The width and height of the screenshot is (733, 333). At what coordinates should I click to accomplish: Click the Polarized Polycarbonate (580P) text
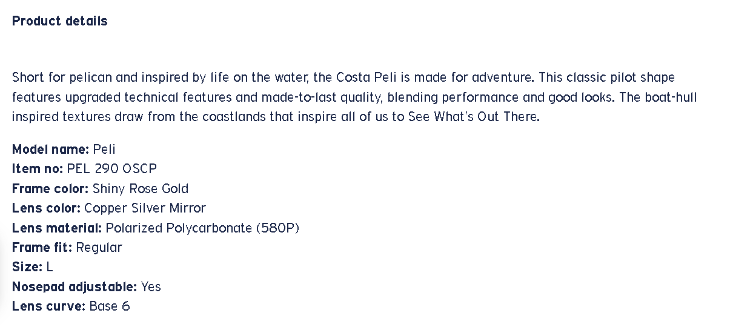(x=202, y=228)
